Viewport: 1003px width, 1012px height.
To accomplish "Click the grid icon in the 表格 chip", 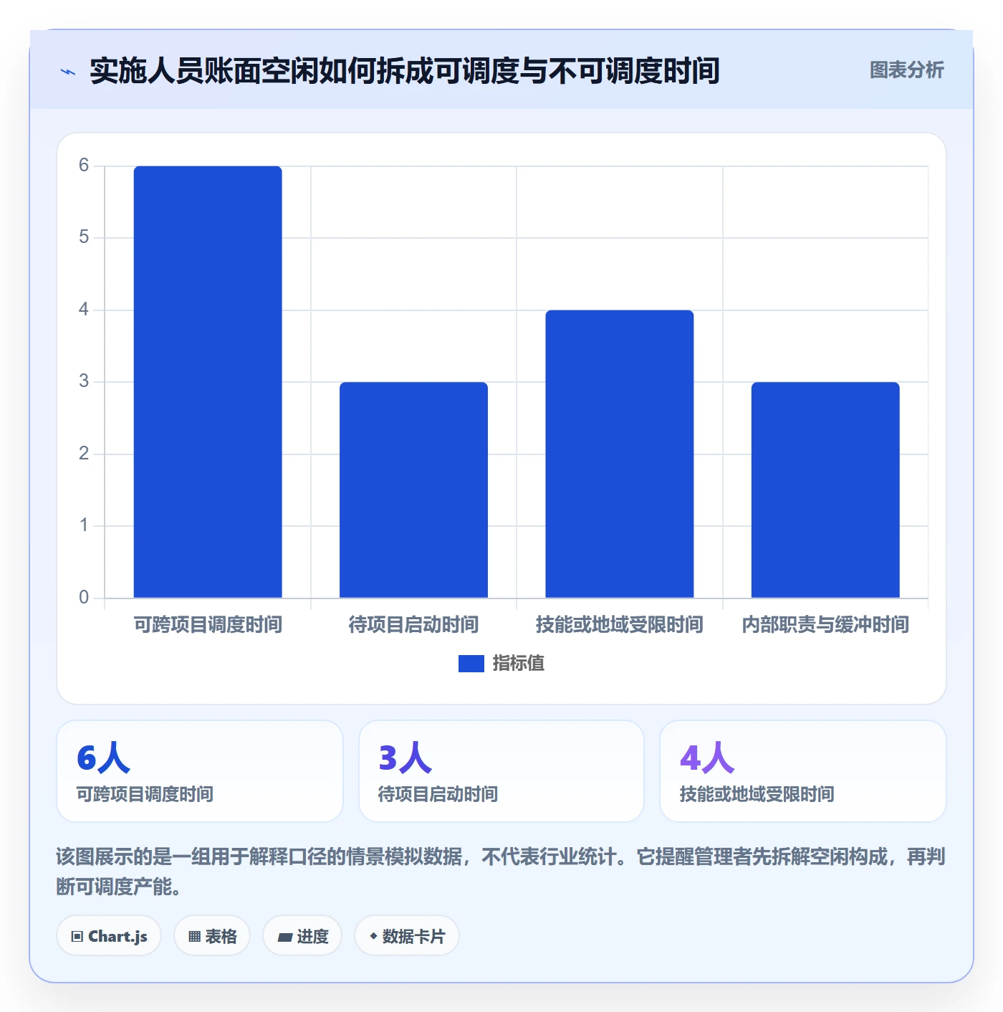I will (194, 937).
